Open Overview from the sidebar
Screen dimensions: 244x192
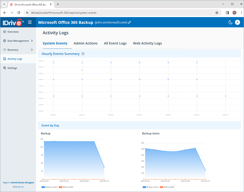(x=12, y=32)
